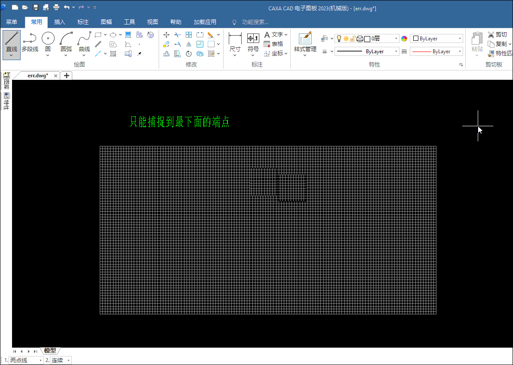Click the save icon in quick access toolbar

[36, 7]
